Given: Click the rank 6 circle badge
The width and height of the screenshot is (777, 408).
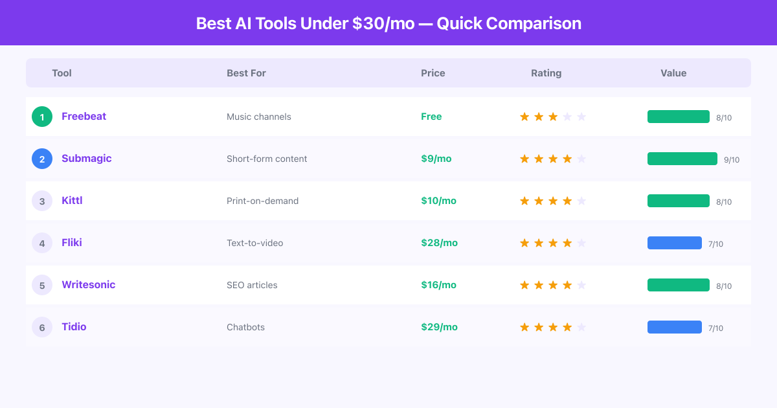Looking at the screenshot, I should coord(42,327).
